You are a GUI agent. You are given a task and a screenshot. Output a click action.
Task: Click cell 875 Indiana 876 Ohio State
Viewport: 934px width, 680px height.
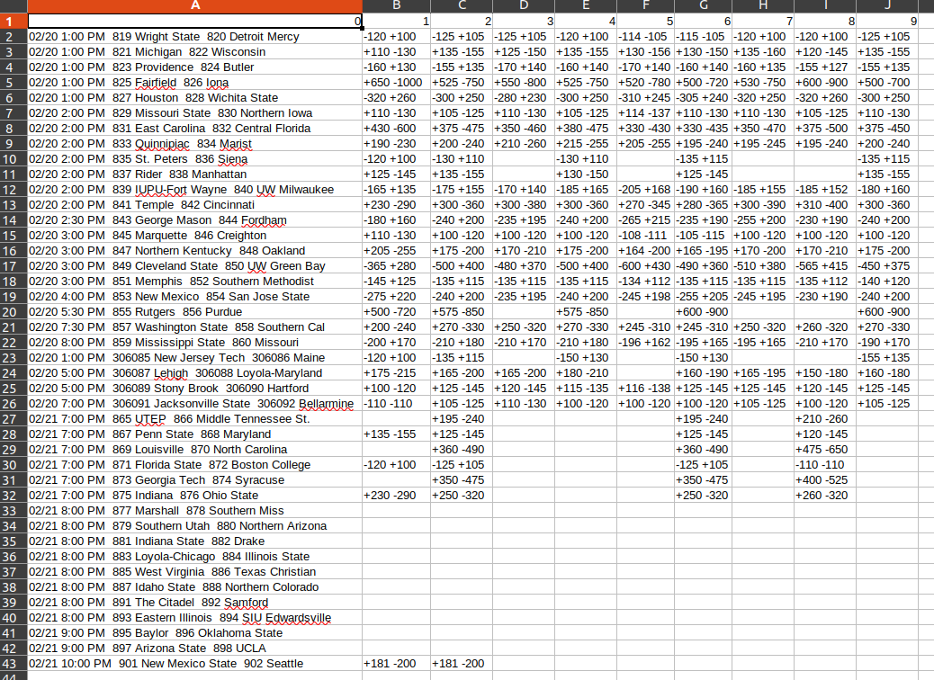point(194,496)
